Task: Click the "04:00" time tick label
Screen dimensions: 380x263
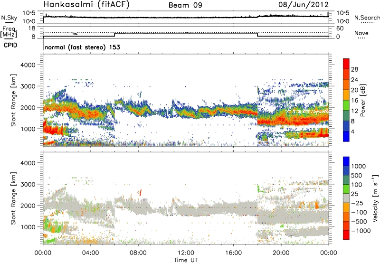Action: [90, 253]
